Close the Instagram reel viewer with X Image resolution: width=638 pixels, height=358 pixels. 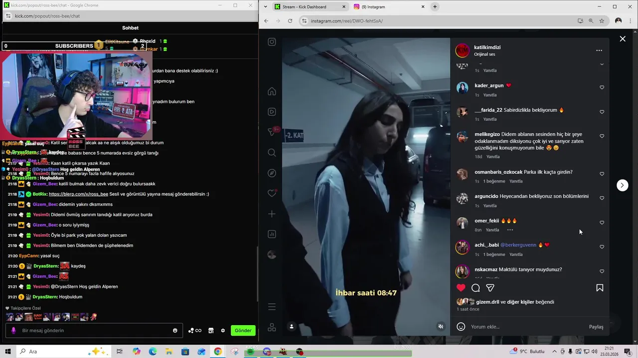tap(623, 39)
